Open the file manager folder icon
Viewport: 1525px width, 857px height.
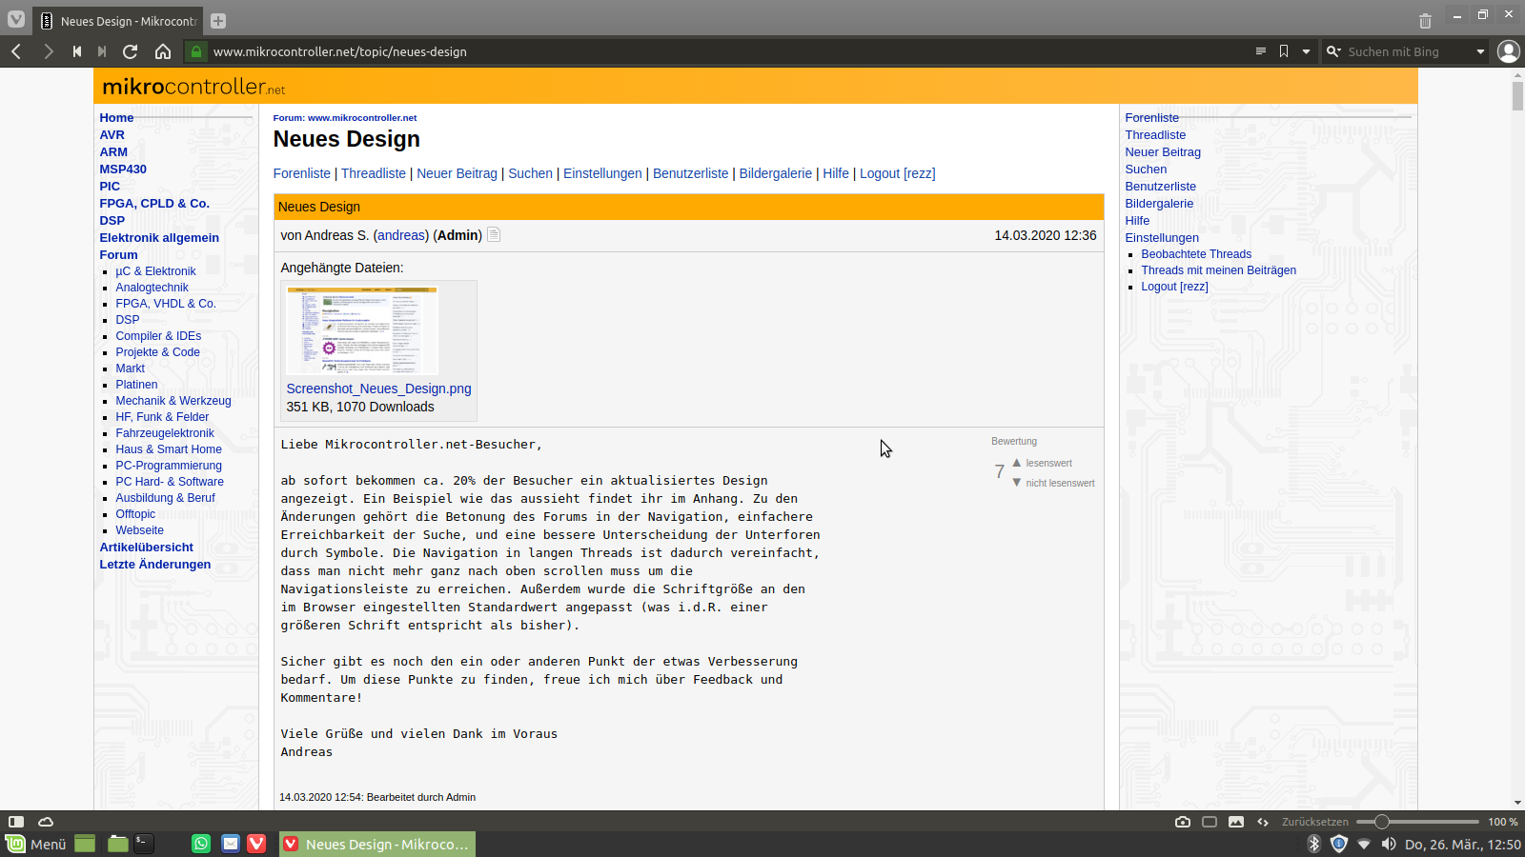tap(117, 844)
